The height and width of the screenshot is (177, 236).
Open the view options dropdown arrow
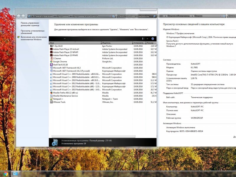pos(147,39)
